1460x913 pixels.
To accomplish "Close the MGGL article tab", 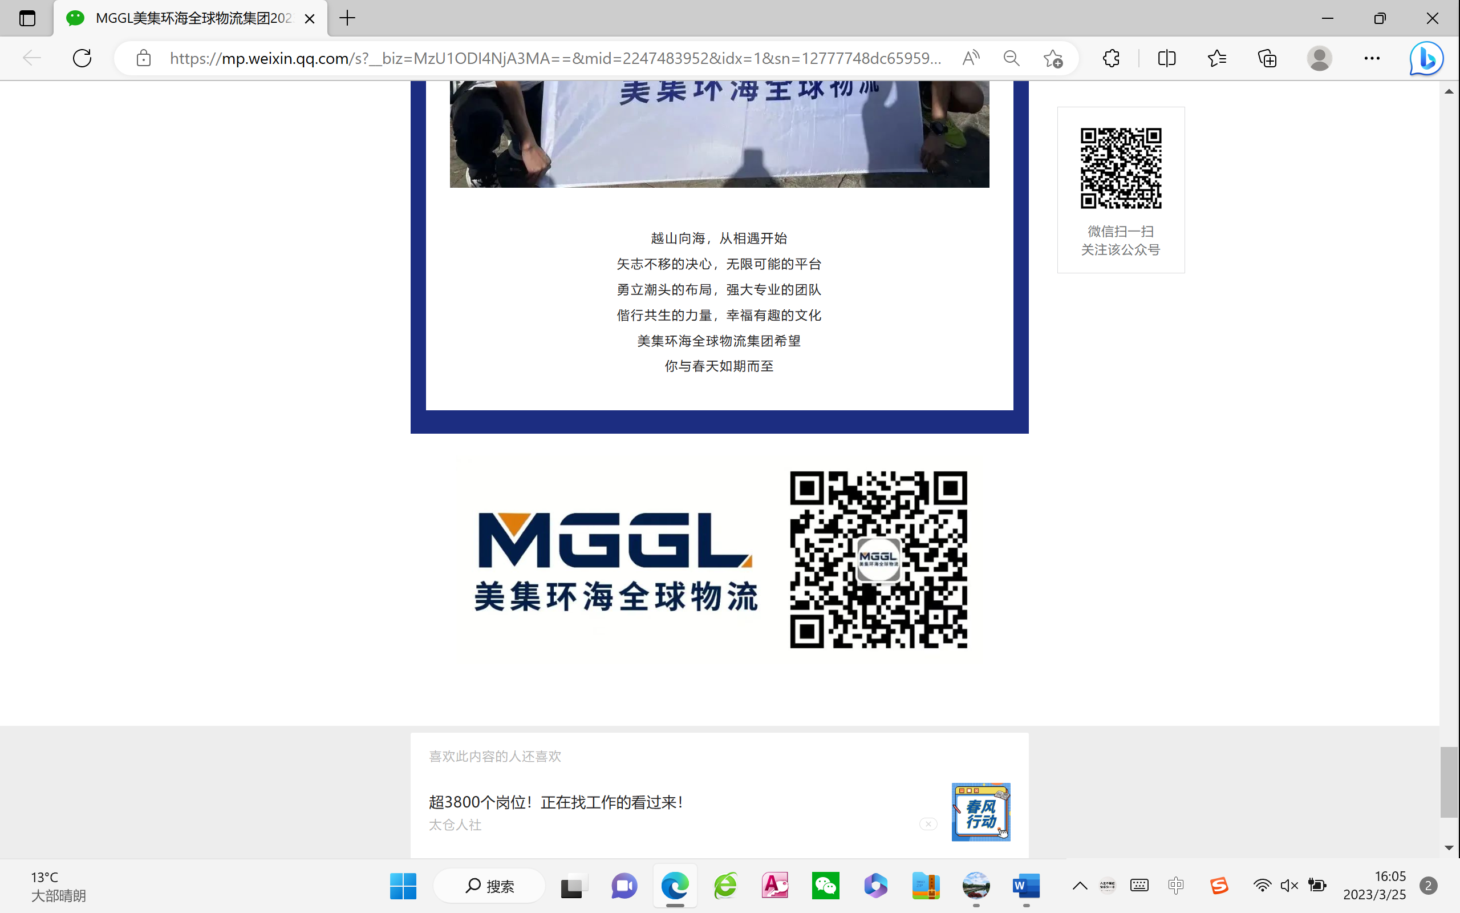I will coord(310,19).
